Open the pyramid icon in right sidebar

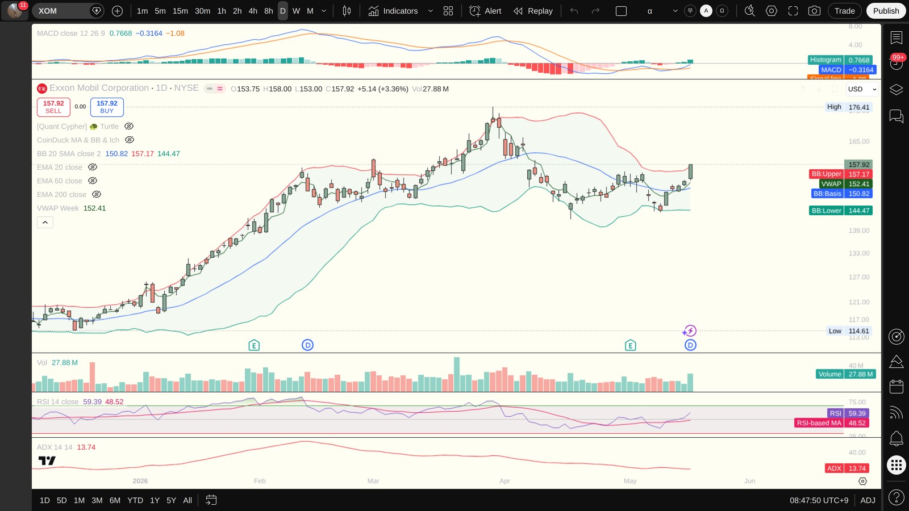coord(897,362)
